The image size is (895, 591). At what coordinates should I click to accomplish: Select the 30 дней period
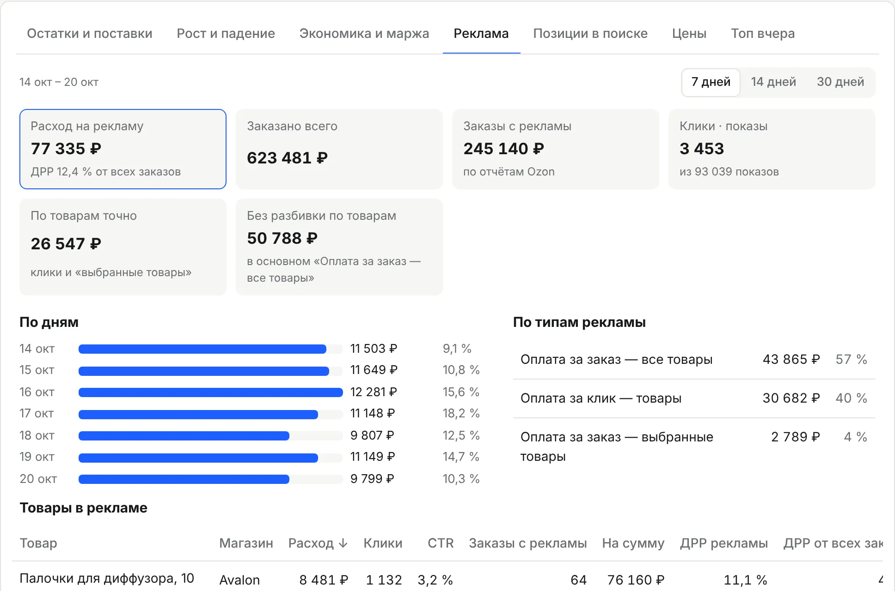[x=840, y=82]
